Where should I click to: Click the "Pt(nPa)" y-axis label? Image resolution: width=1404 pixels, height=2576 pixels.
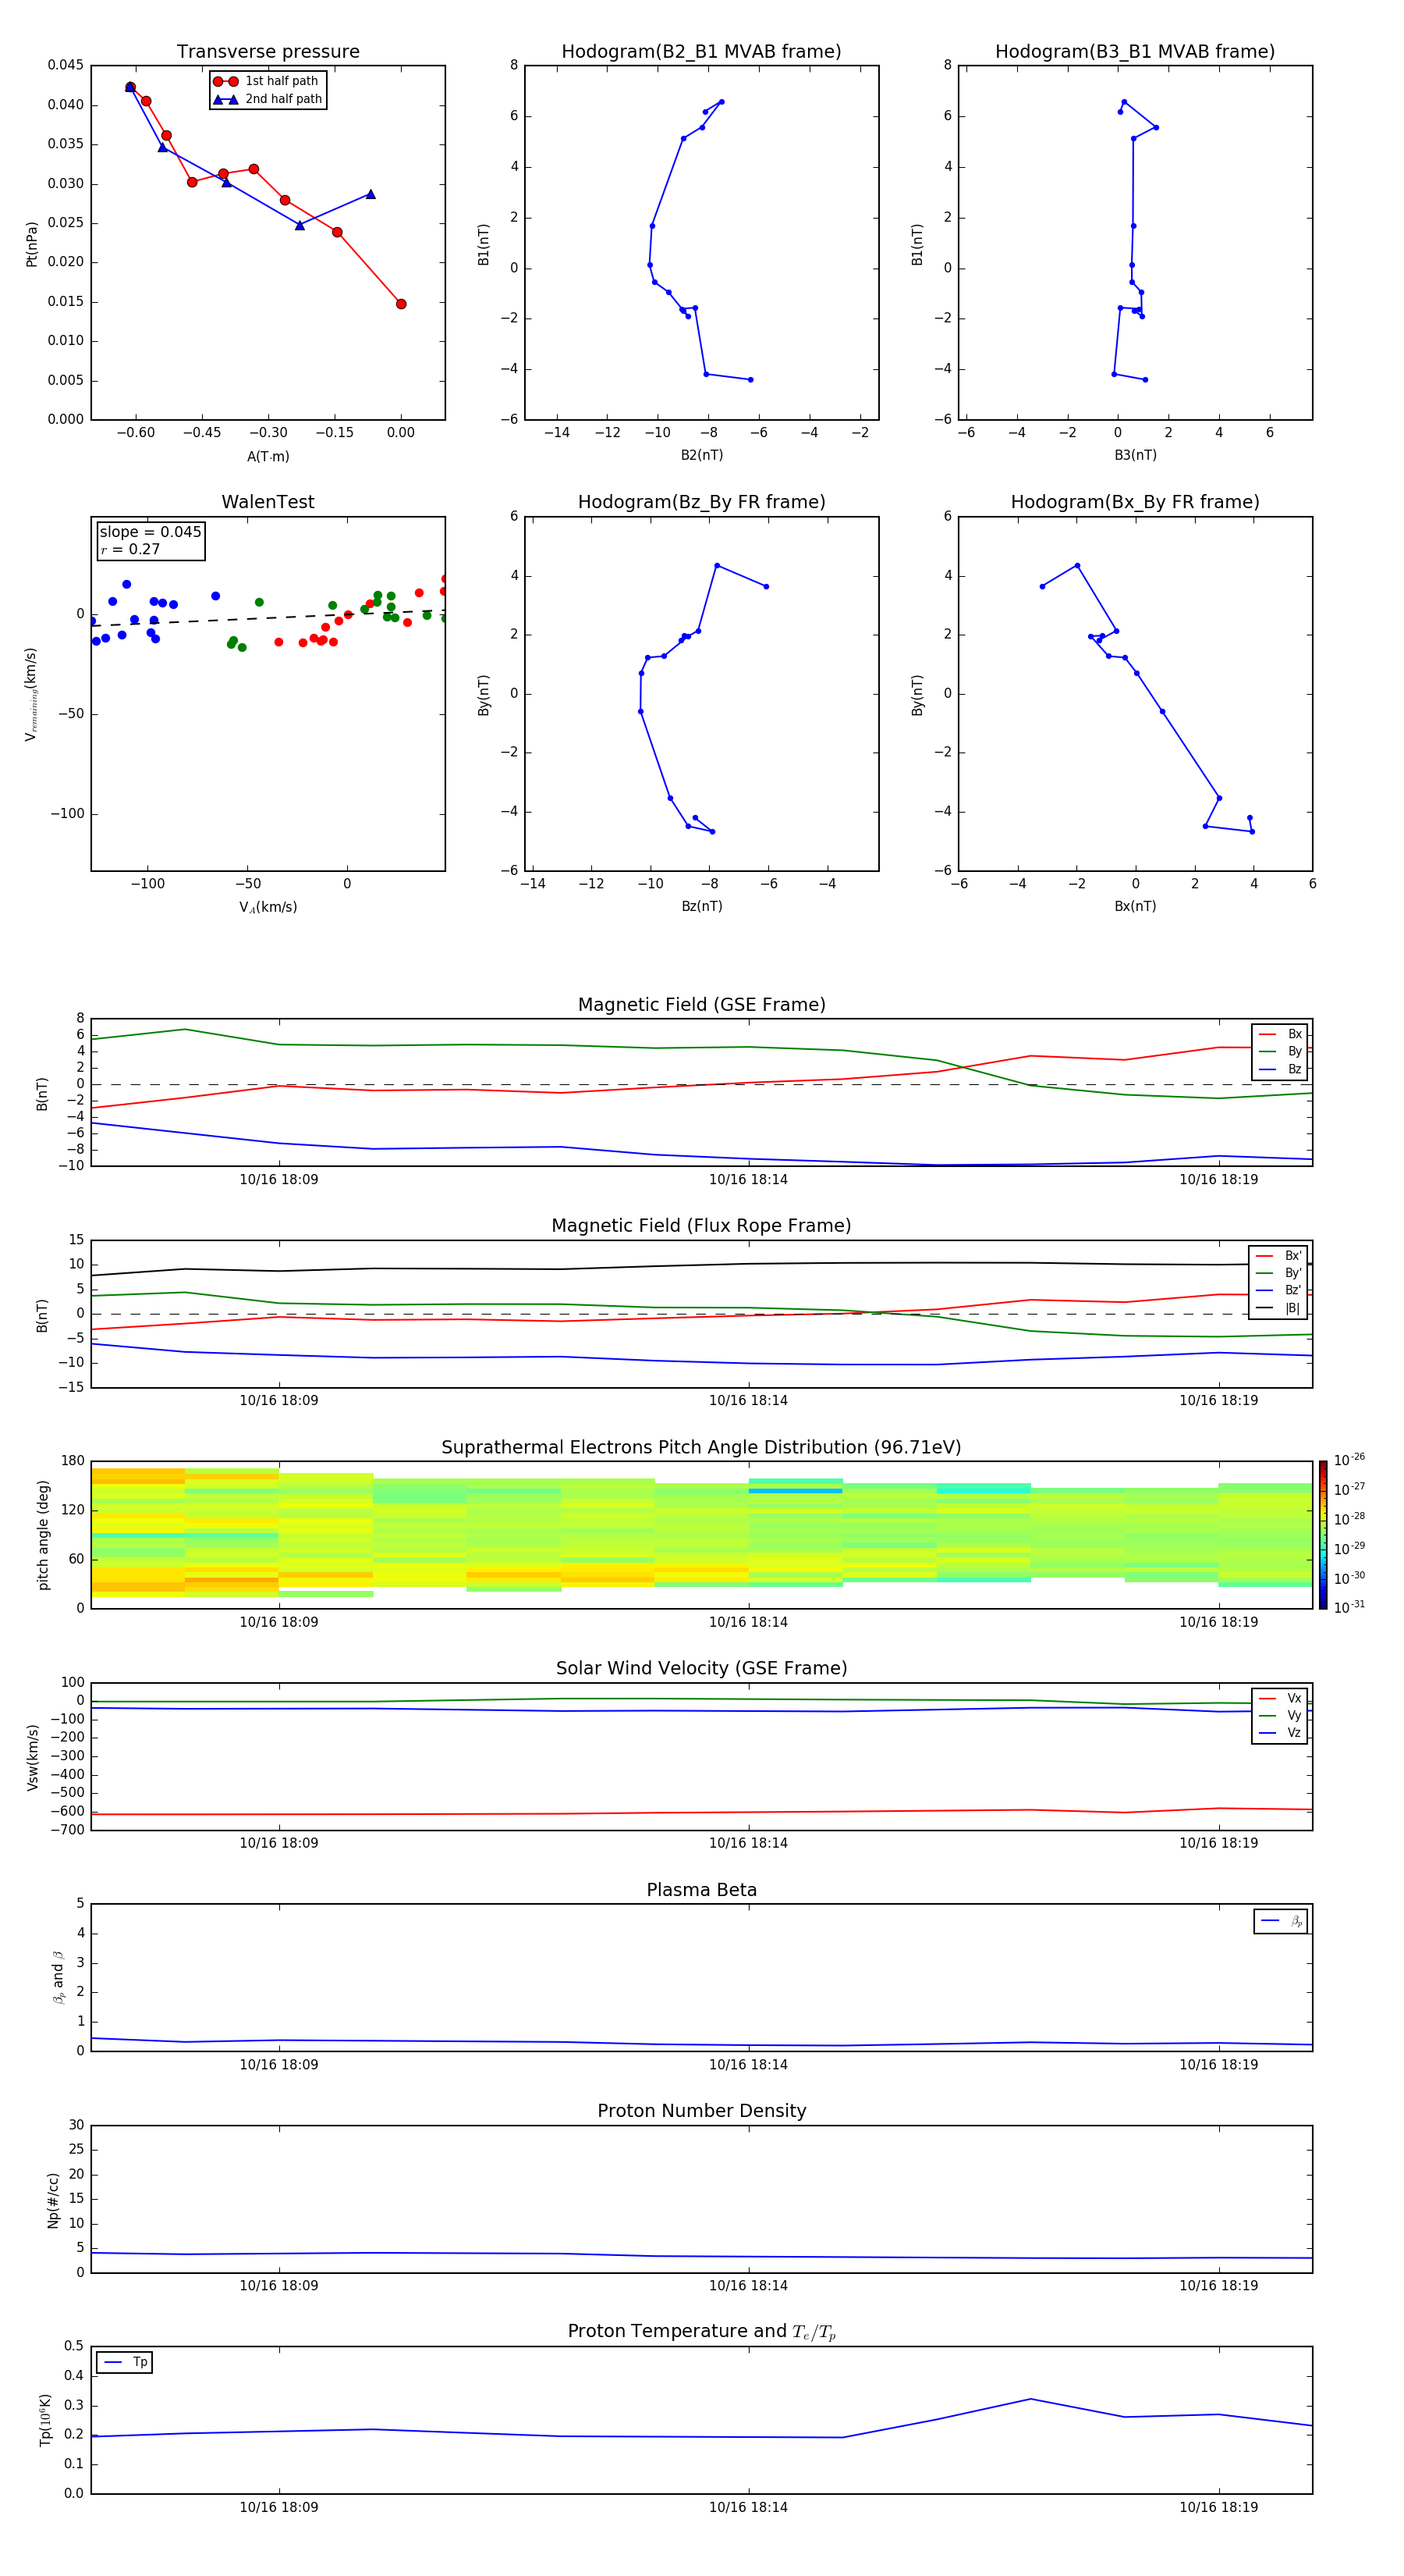32,244
